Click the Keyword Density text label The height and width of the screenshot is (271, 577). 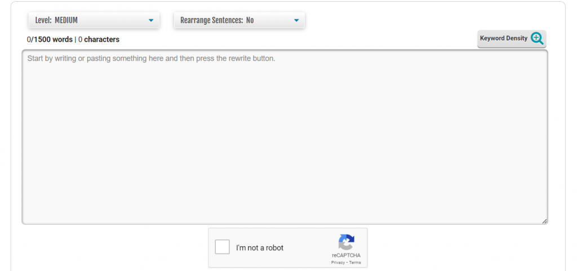[503, 38]
